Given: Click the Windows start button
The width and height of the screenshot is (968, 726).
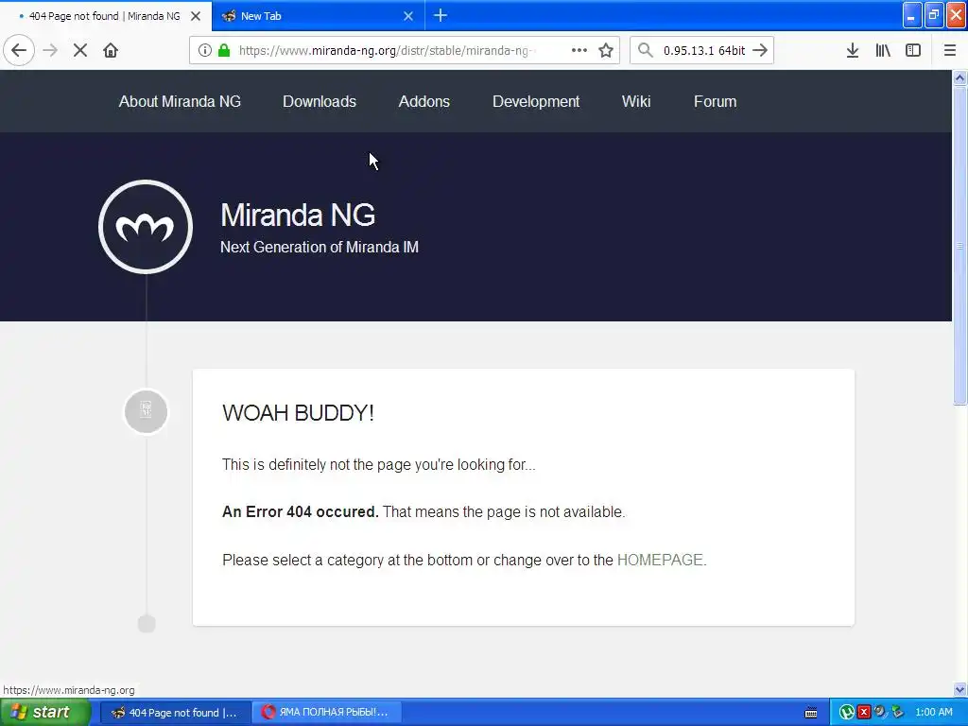Looking at the screenshot, I should coord(44,713).
